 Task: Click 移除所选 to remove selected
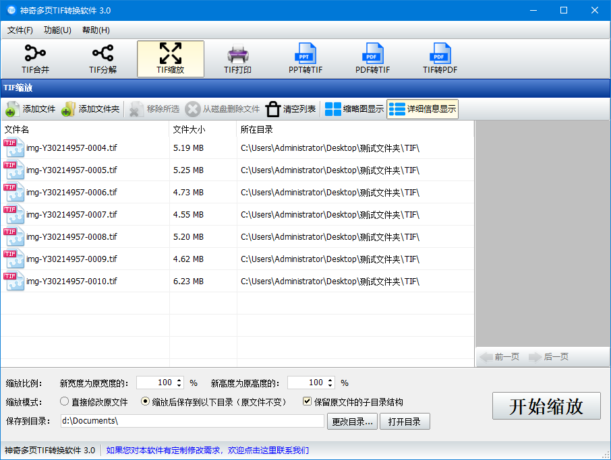click(154, 109)
